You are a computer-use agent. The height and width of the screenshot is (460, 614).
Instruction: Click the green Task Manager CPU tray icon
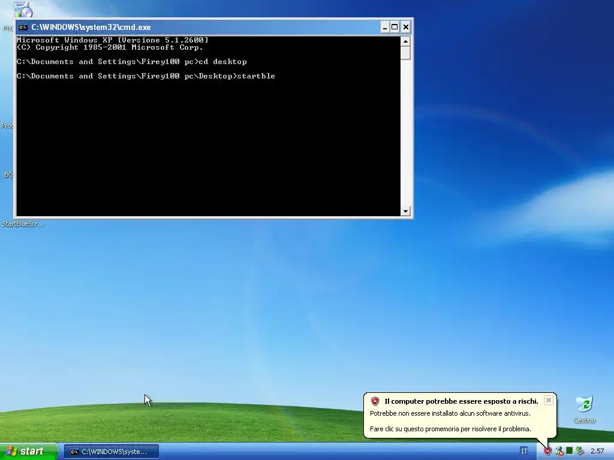[570, 451]
